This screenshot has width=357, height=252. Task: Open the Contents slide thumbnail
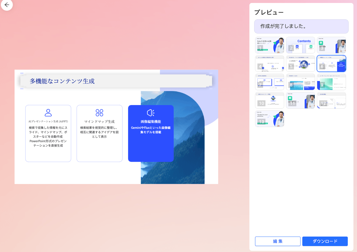[301, 45]
